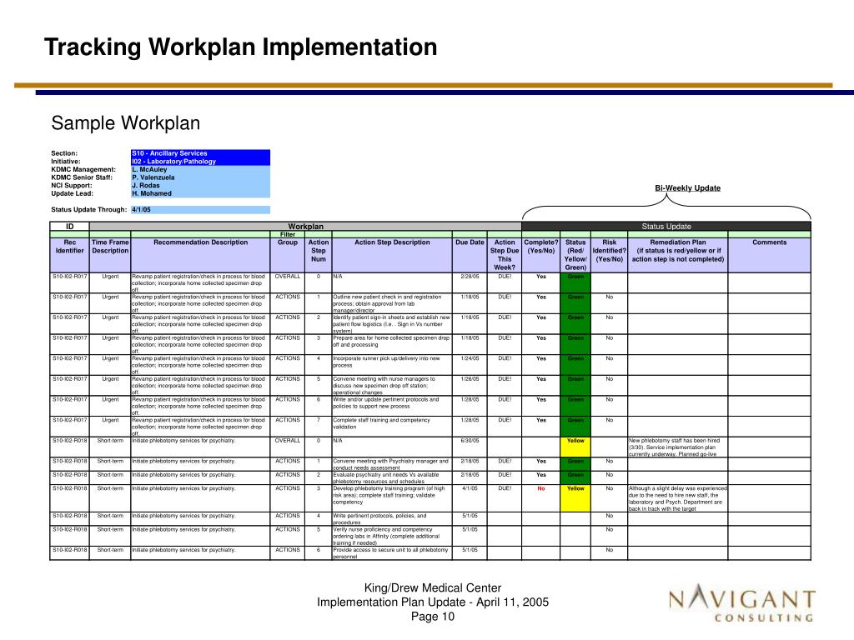
Task: Select the 'I02 - Laboratory/Pathology' initiative value
Action: pos(200,162)
